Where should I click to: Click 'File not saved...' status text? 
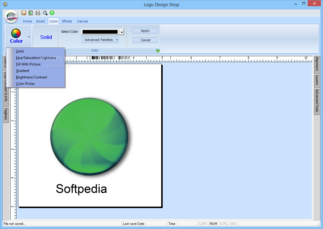pyautogui.click(x=15, y=224)
